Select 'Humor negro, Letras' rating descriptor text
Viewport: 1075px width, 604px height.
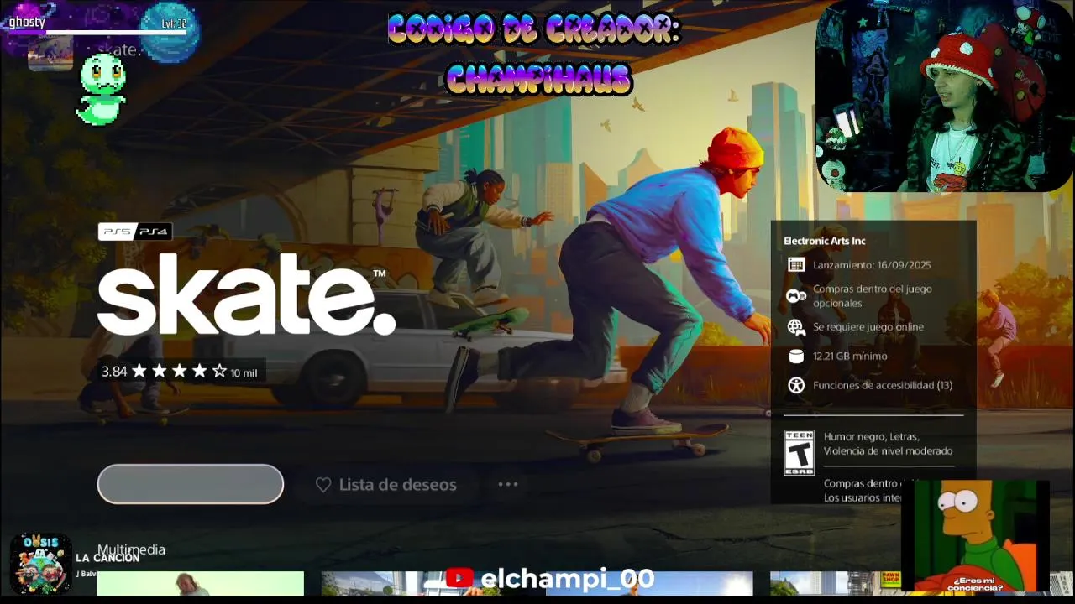click(x=871, y=437)
